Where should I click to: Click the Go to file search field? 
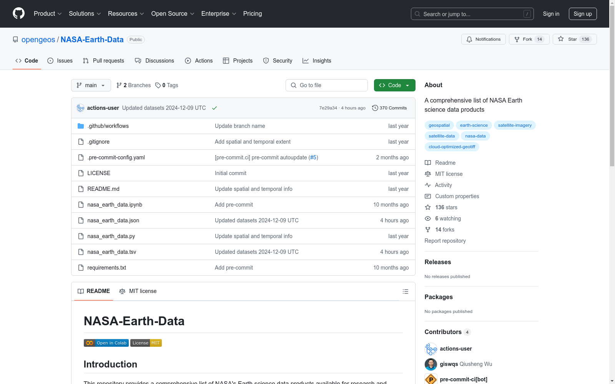327,85
